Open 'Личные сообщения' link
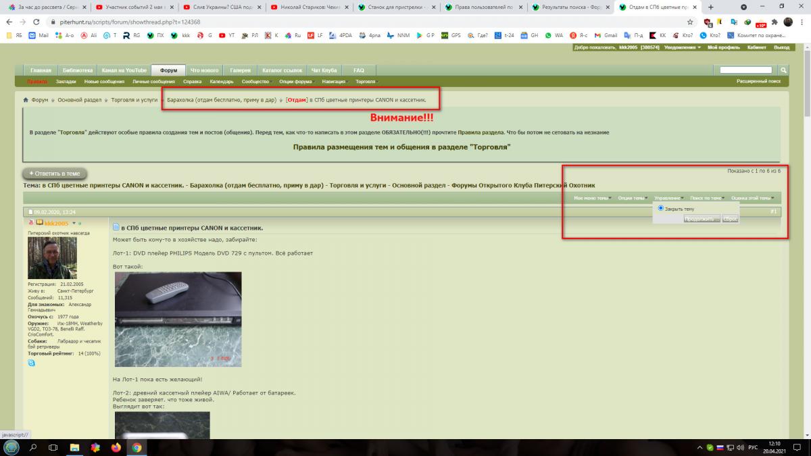The width and height of the screenshot is (811, 456). [153, 81]
